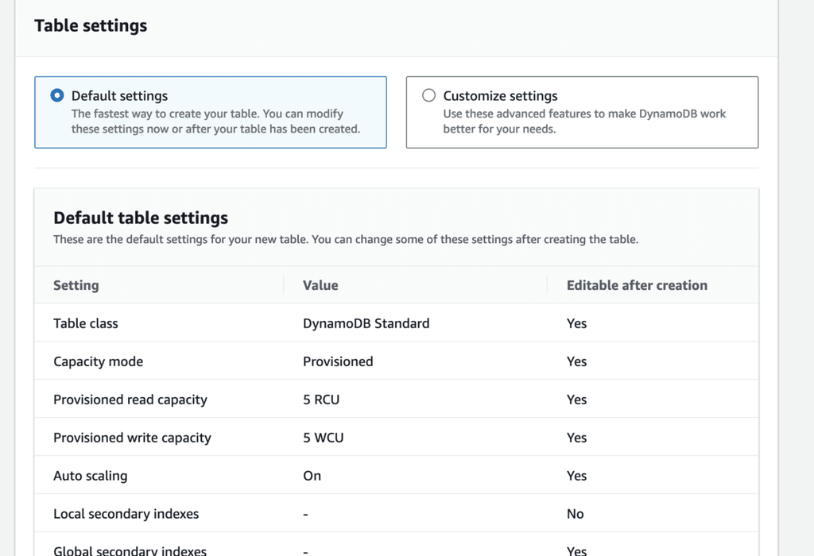Viewport: 814px width, 556px height.
Task: Click the DynamoDB Standard value cell
Action: point(366,323)
